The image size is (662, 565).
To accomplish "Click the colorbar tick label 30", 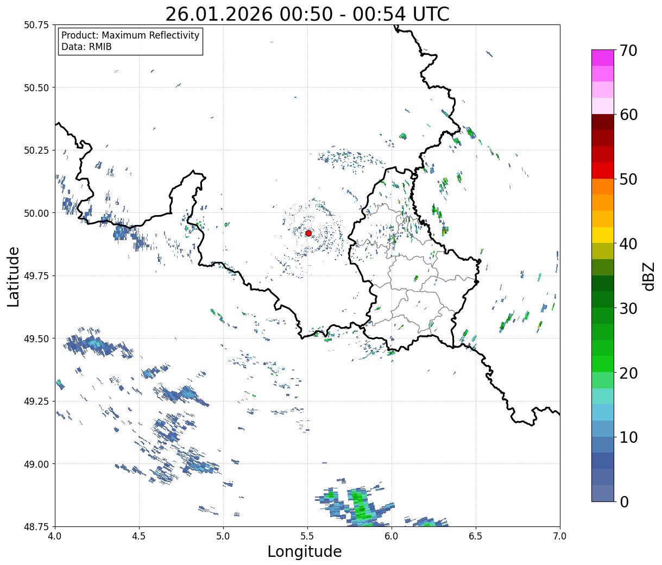I will [628, 308].
